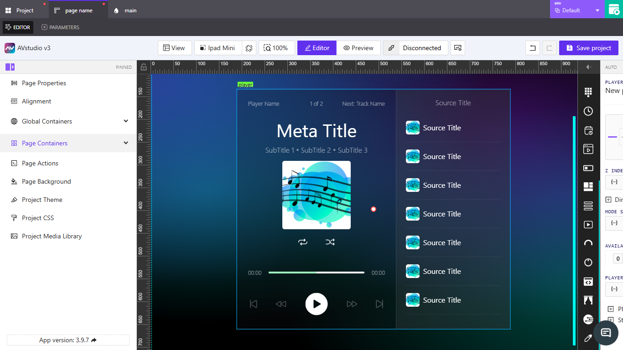The image size is (623, 350).
Task: Switch to Preview mode
Action: 358,48
